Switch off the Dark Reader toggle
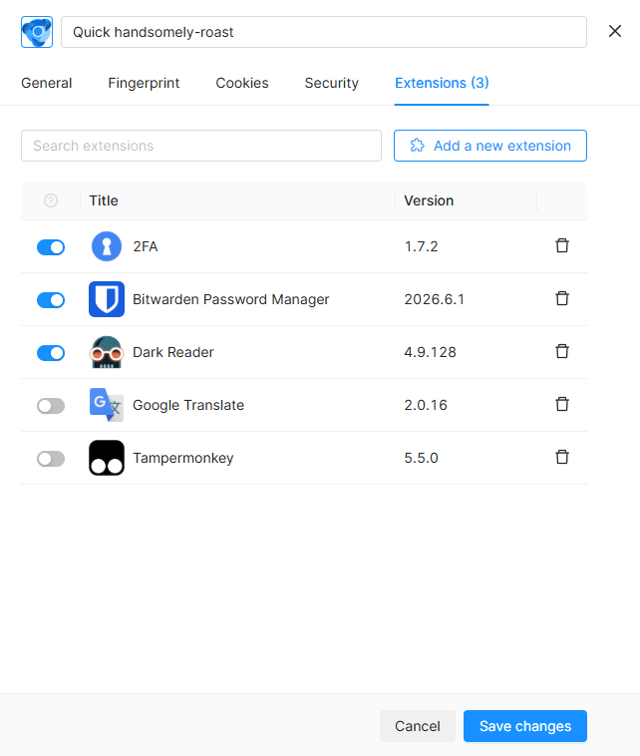The image size is (640, 756). tap(51, 353)
